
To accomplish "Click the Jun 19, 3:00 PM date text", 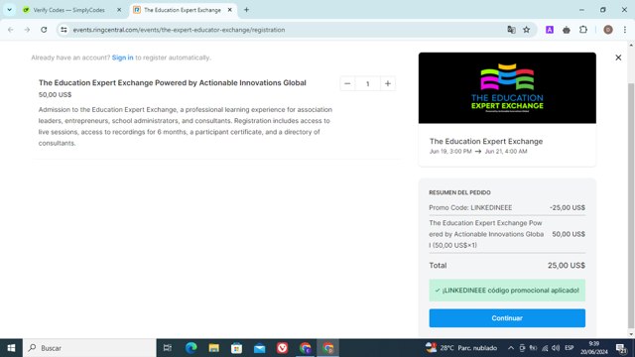I will [450, 152].
